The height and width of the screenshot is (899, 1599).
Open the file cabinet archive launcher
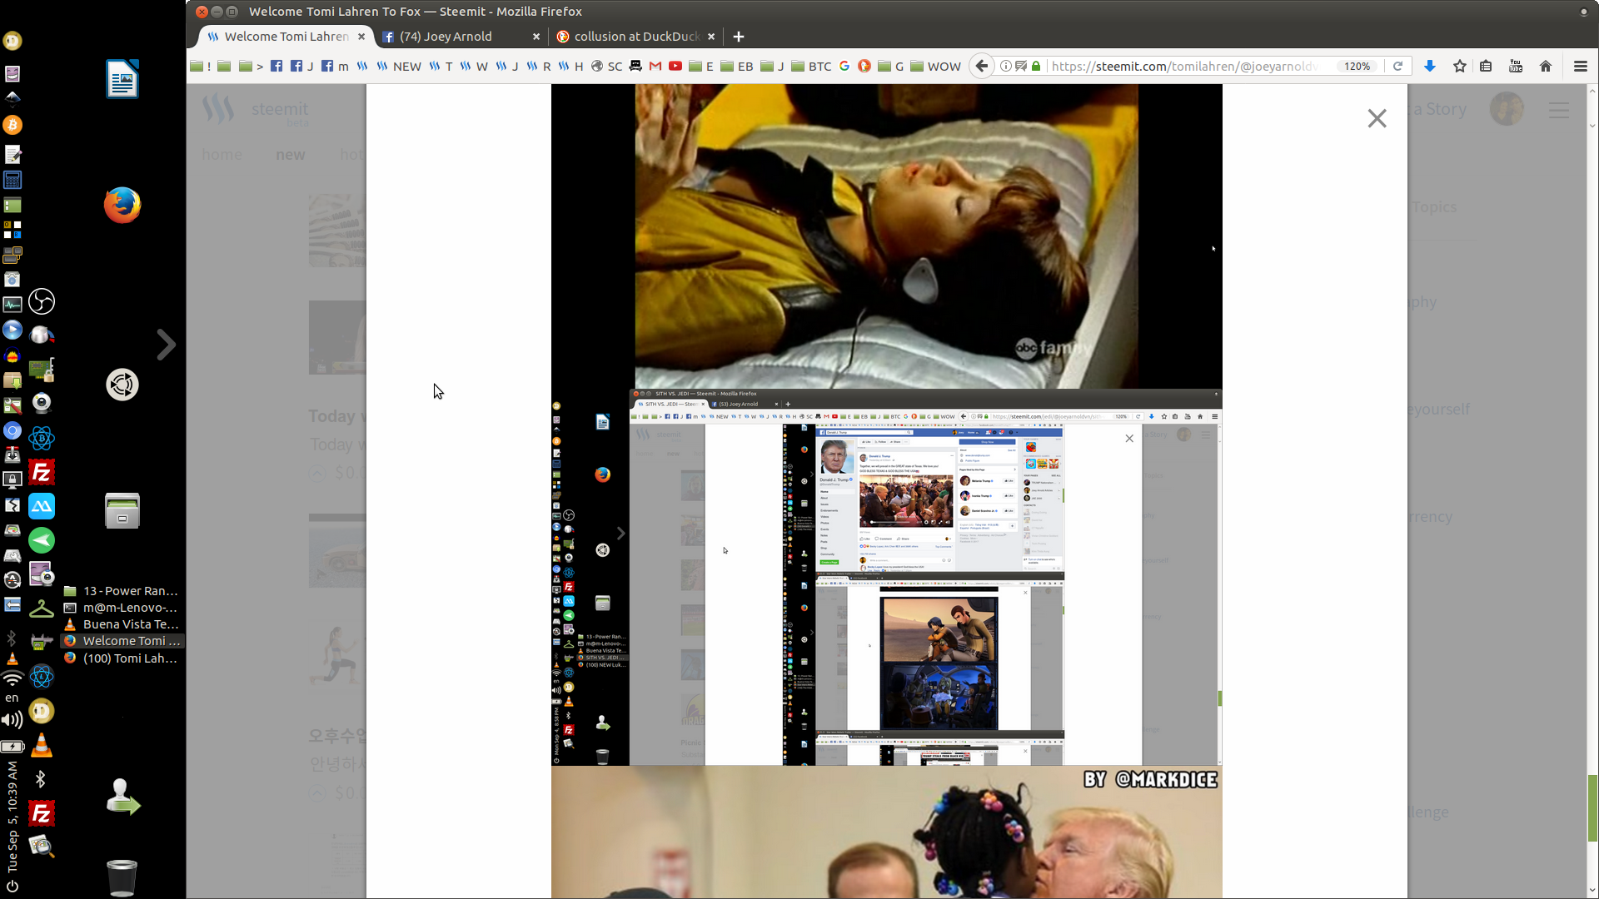[x=122, y=510]
